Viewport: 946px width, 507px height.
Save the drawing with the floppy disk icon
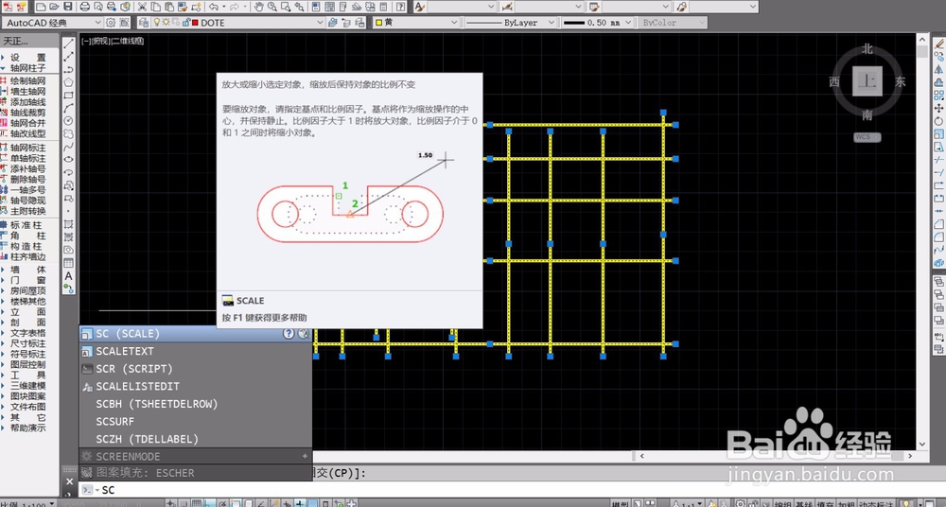[67, 8]
